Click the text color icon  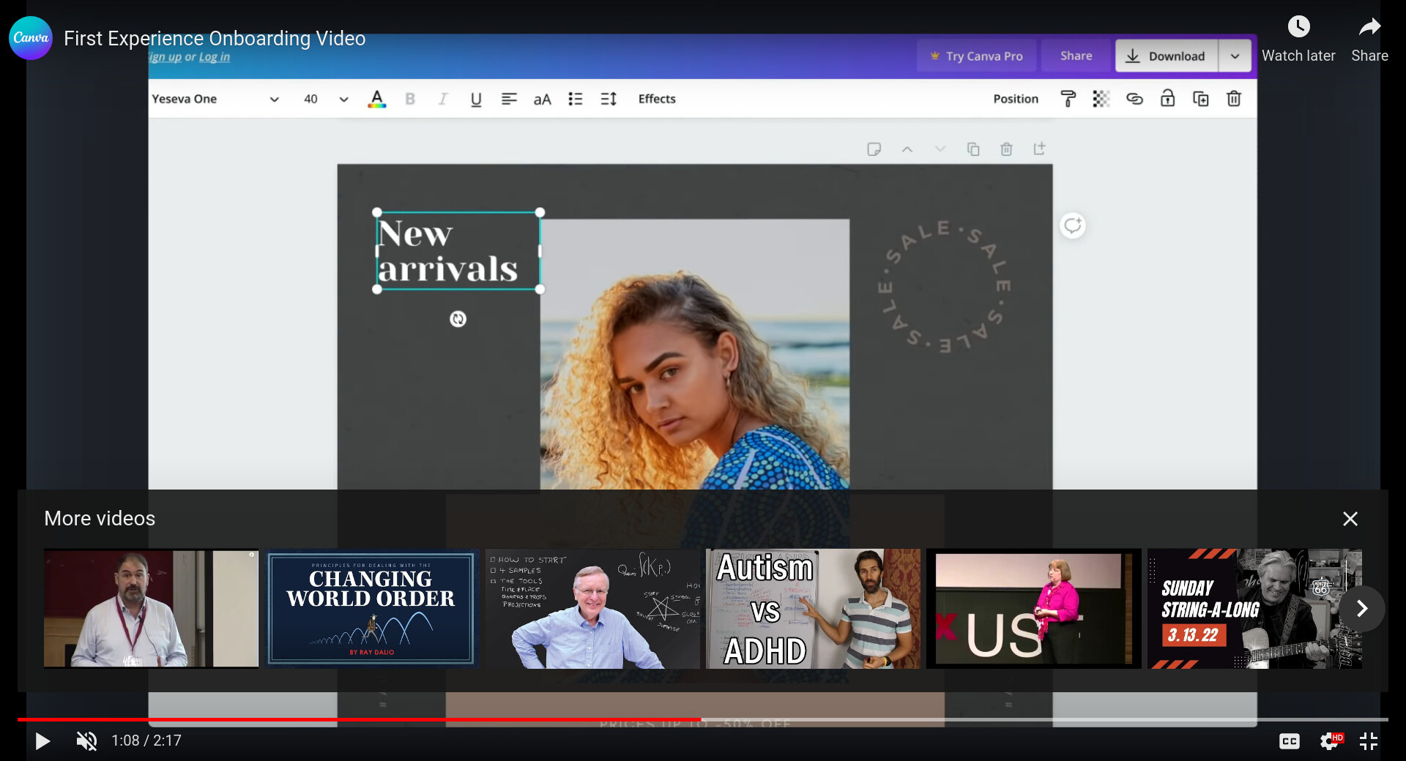coord(376,99)
